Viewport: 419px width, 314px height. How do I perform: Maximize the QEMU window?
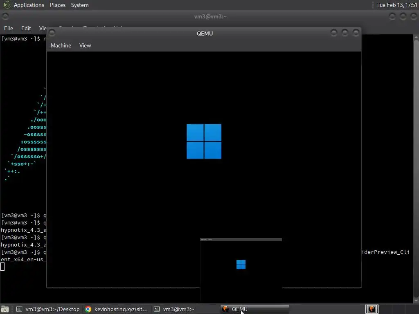(345, 33)
